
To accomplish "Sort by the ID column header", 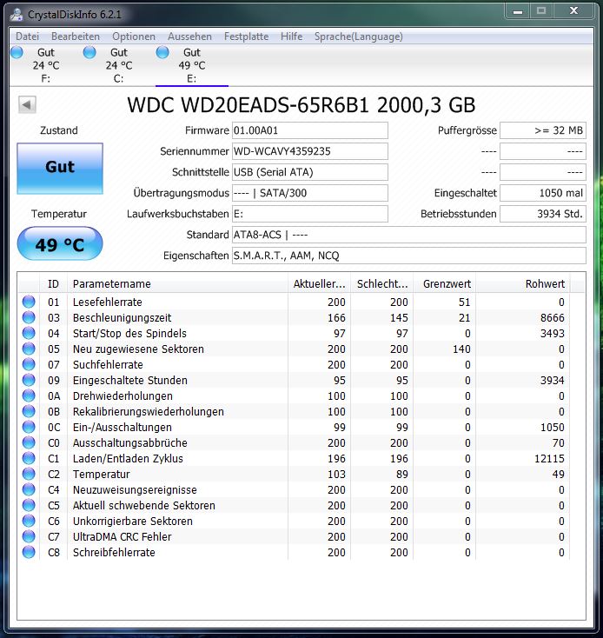I will point(53,283).
